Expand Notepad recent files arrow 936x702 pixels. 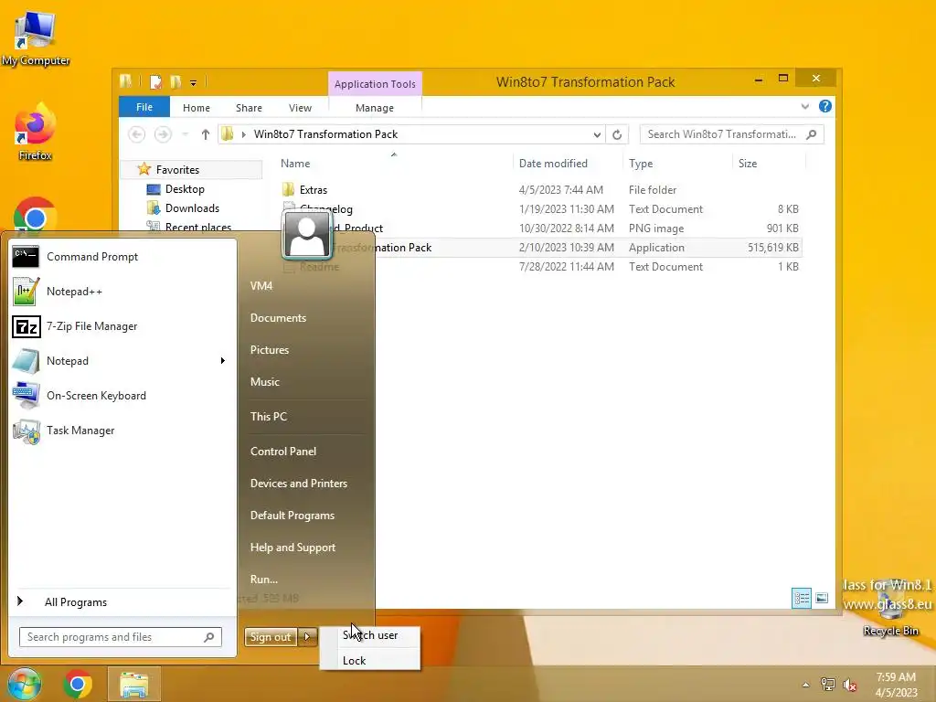223,360
